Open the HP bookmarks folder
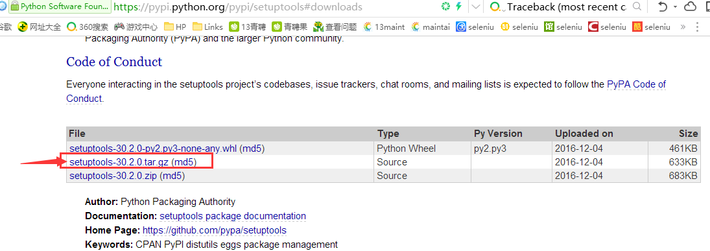Screen dimensions: 710x251 tap(175, 27)
